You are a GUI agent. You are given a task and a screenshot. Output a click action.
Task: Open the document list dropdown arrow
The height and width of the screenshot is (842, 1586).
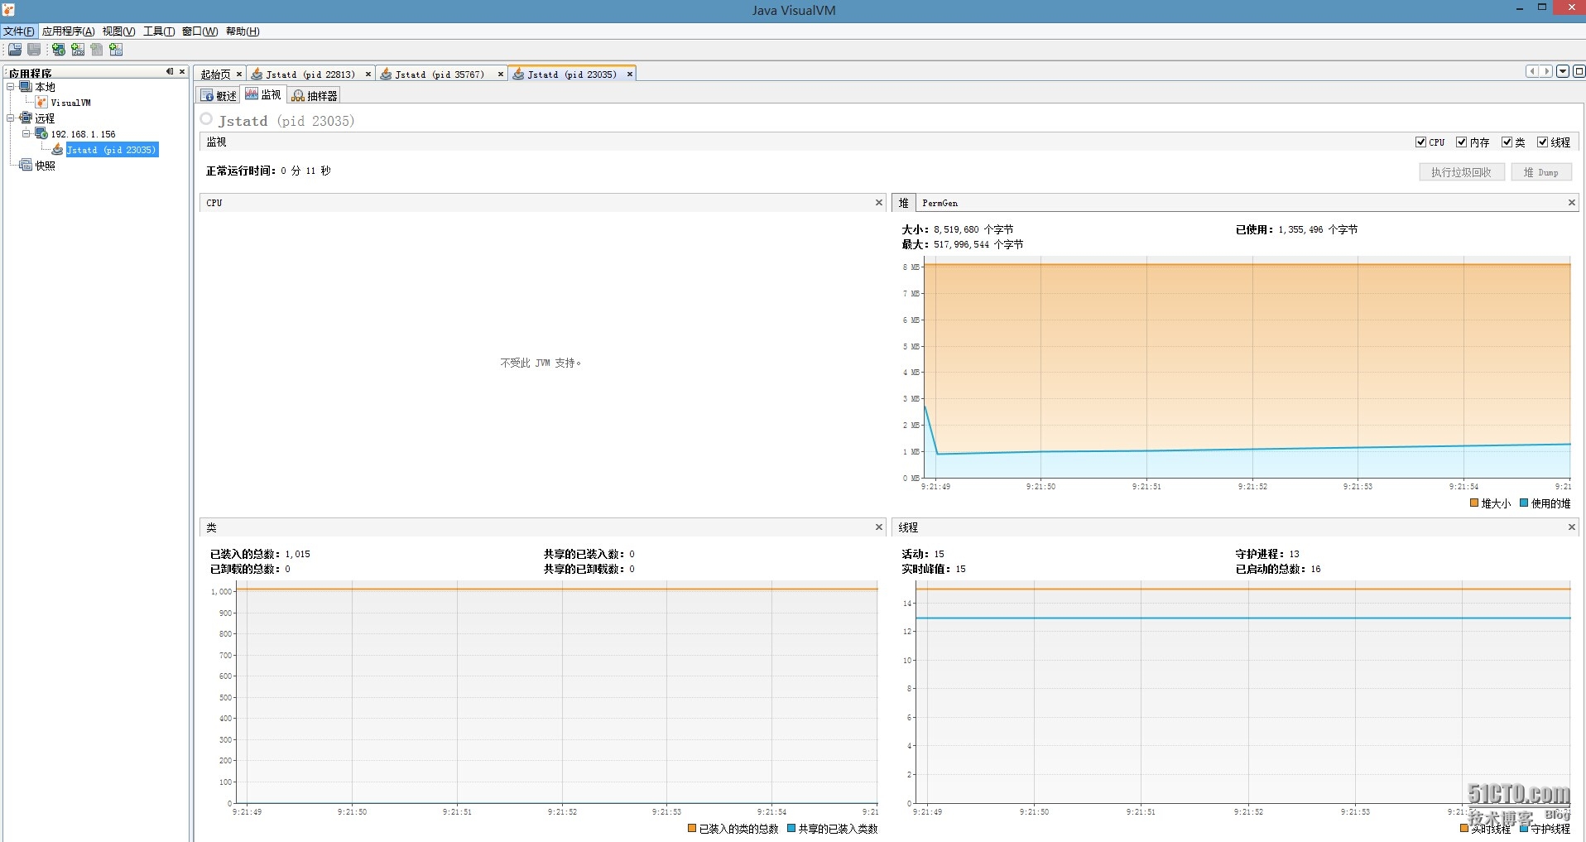click(x=1563, y=72)
